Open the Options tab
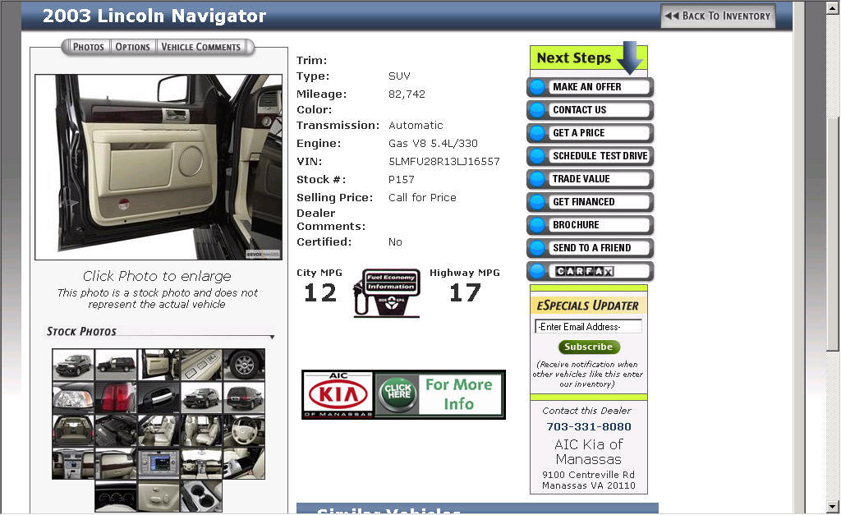This screenshot has height=515, width=841. [132, 47]
